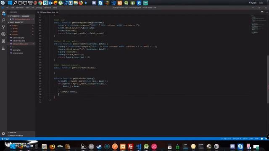Open the Manage gear in the activity bar
The width and height of the screenshot is (269, 151).
pyautogui.click(x=3, y=133)
